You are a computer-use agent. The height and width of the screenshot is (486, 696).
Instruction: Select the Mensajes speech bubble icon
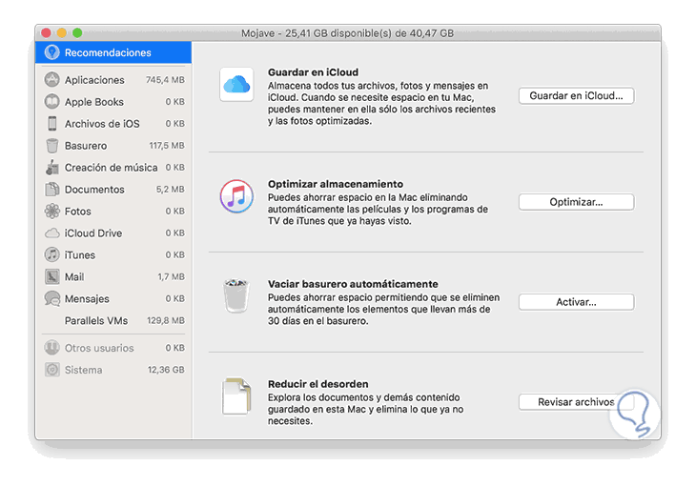pos(51,298)
